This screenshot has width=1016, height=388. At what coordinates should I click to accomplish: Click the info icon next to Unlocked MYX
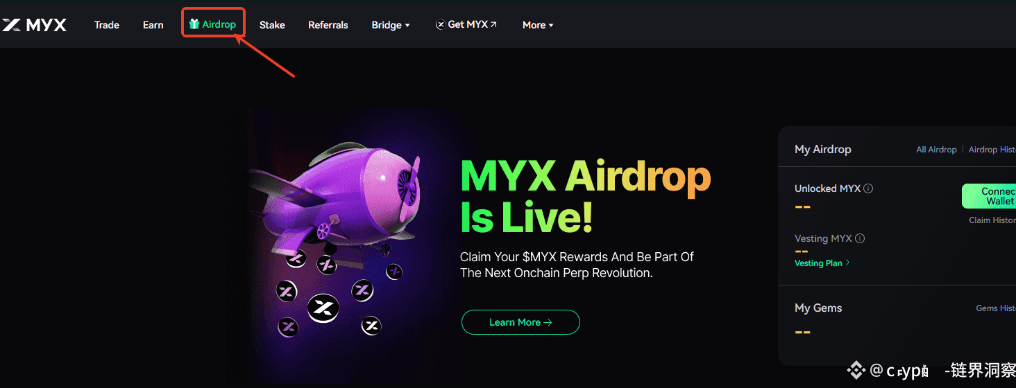[868, 188]
